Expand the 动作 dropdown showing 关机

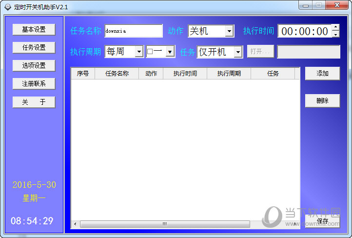[x=229, y=31]
